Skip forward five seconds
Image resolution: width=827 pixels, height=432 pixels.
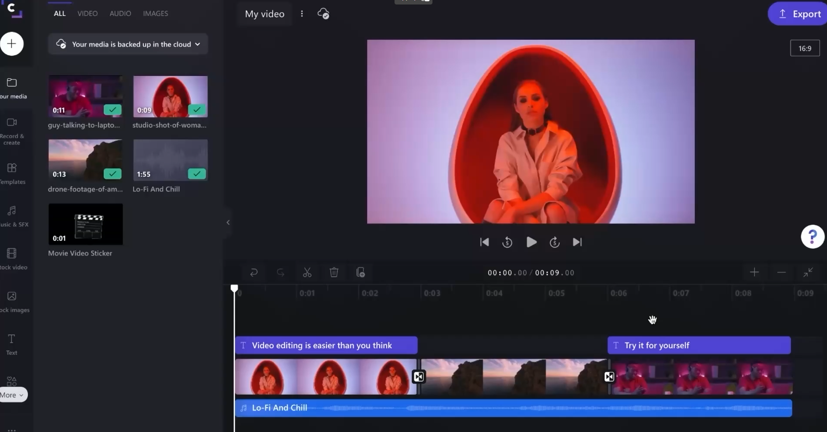click(x=555, y=242)
